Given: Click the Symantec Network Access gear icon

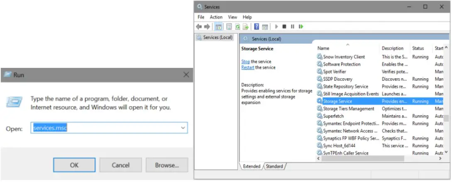Looking at the screenshot, I should point(320,131).
